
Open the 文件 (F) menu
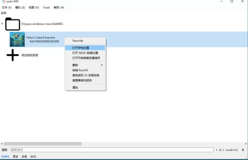pos(7,7)
